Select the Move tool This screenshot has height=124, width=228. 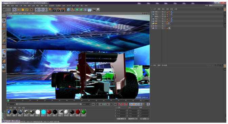click(x=19, y=10)
